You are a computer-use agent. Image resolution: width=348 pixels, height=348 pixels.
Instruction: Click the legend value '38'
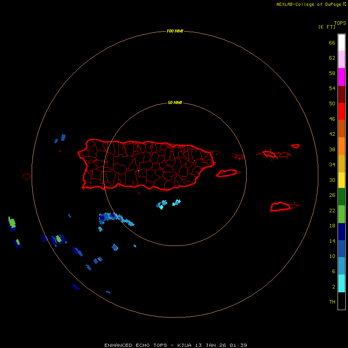[332, 149]
